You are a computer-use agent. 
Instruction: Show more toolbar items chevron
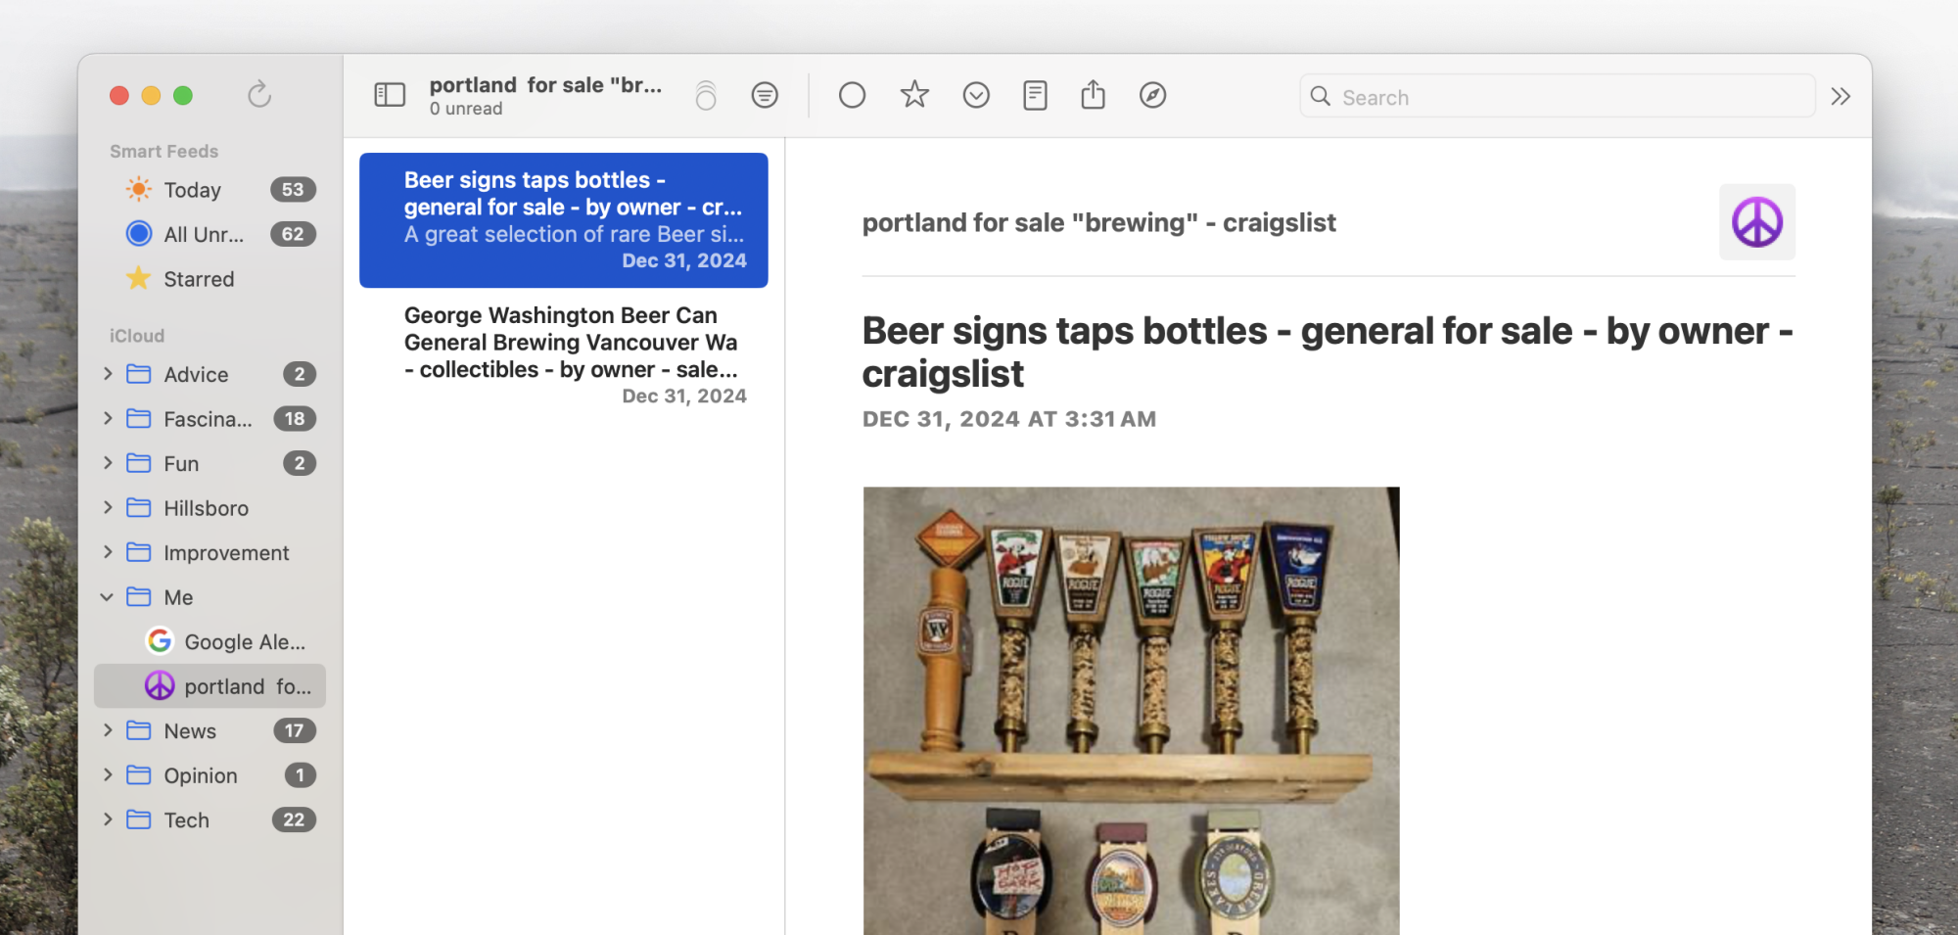click(1841, 96)
